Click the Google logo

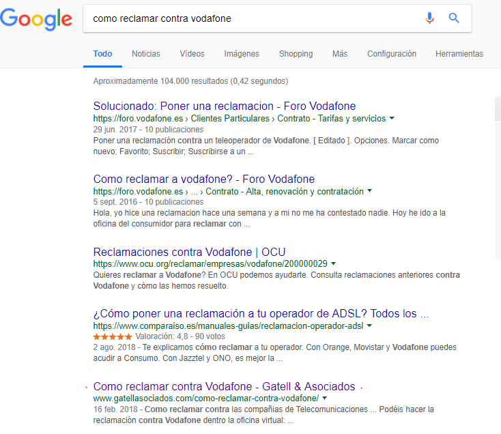coord(36,20)
